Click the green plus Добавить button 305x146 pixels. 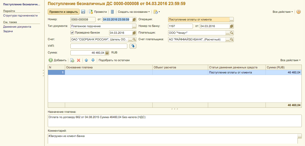(58, 60)
